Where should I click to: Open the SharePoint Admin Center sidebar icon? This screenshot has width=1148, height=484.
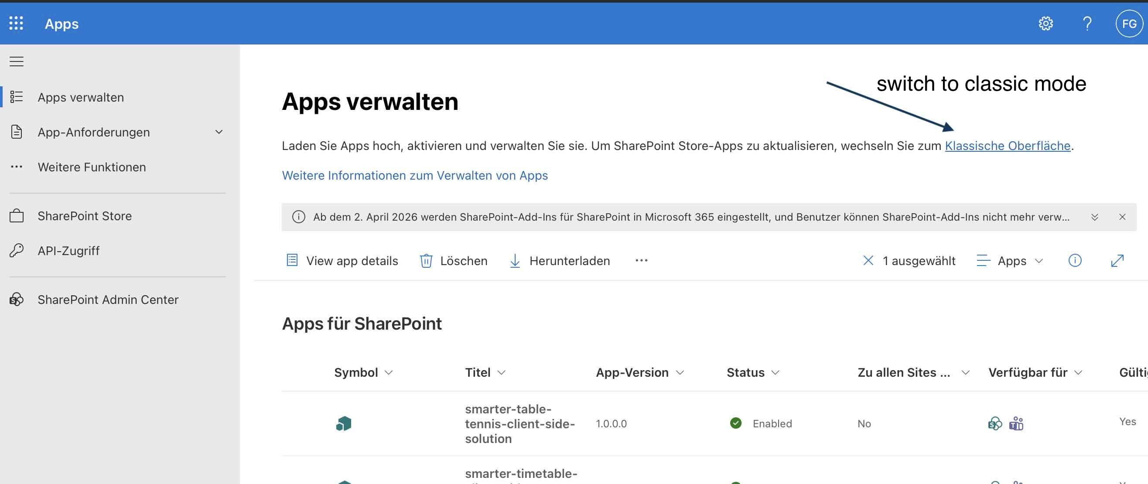(x=17, y=300)
